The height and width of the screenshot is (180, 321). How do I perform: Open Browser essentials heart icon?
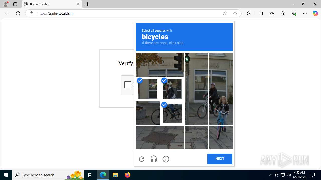pyautogui.click(x=294, y=13)
